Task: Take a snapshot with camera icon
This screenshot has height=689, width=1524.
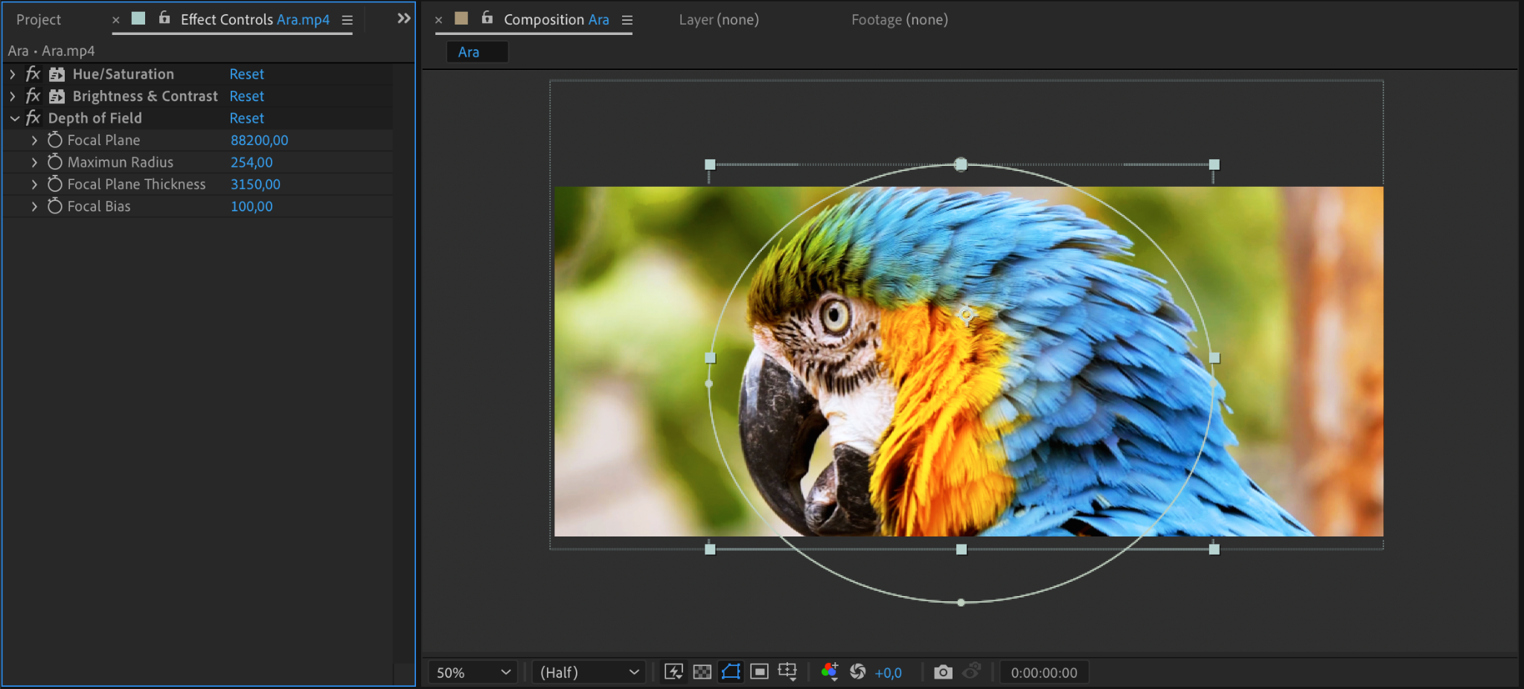Action: 943,672
